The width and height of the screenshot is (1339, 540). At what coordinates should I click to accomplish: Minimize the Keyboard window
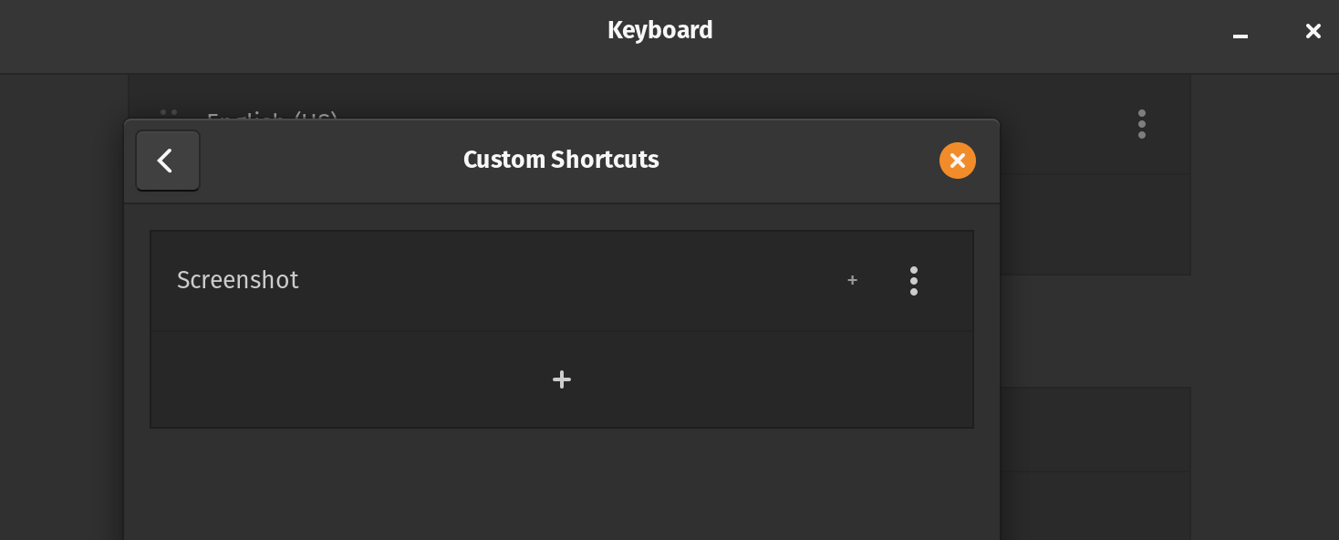(x=1240, y=33)
